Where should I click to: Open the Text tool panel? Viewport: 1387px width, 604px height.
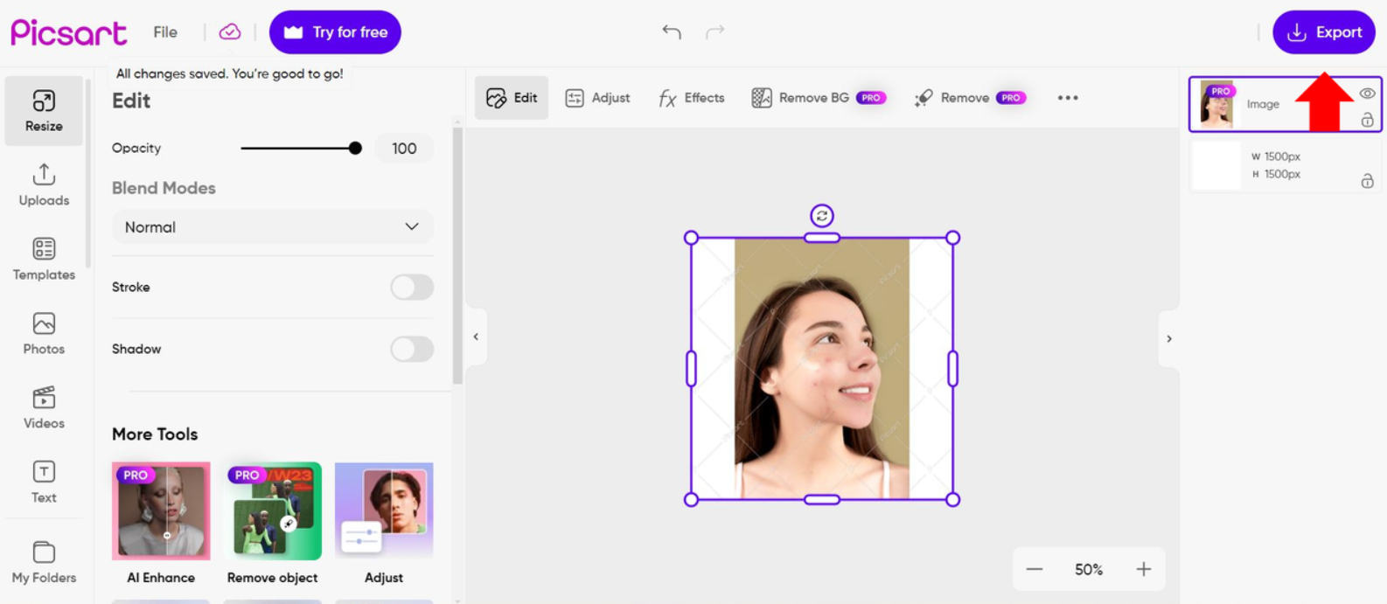coord(44,482)
